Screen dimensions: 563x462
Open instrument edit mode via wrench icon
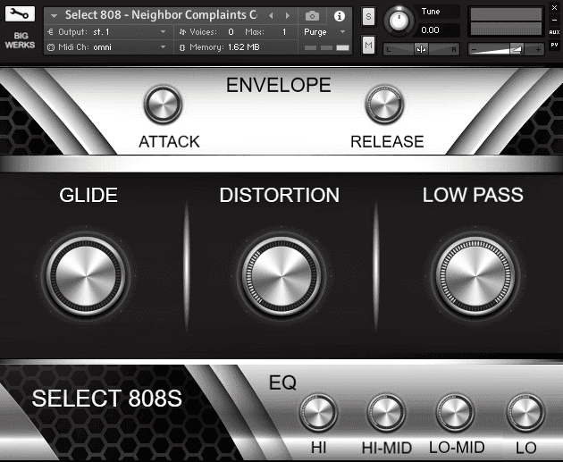pos(20,14)
